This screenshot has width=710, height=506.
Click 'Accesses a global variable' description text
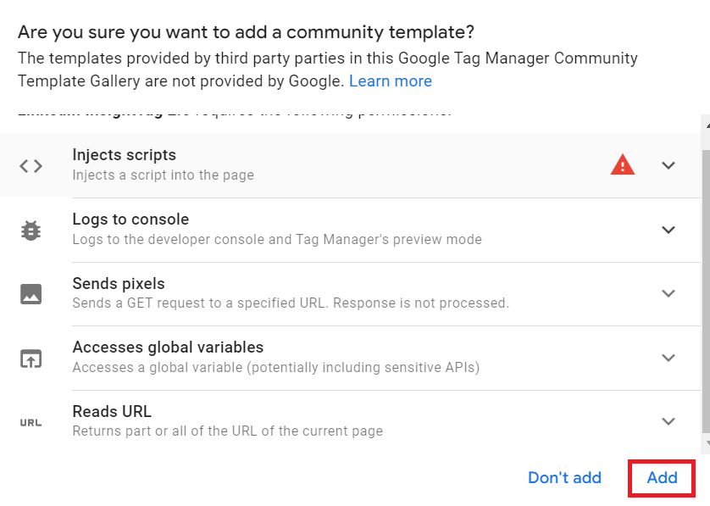(x=275, y=367)
